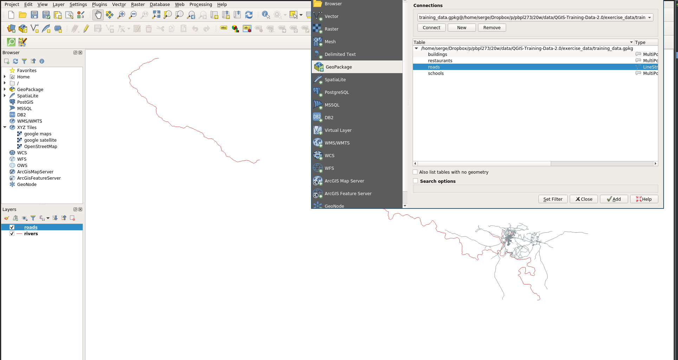Screen dimensions: 678x360
Task: Click the Zoom Full extent icon
Action: pyautogui.click(x=156, y=15)
